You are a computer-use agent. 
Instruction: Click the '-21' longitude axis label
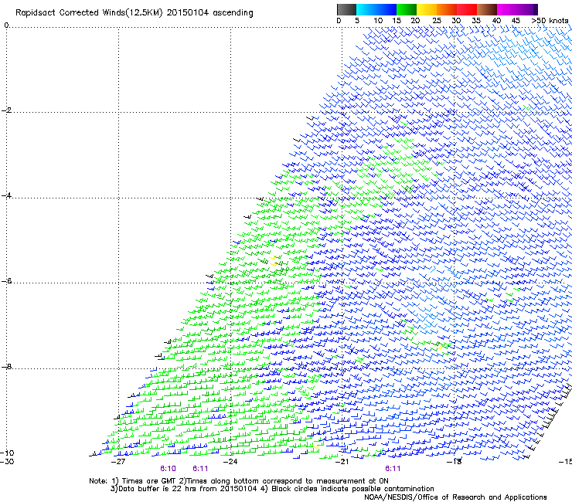click(x=342, y=462)
